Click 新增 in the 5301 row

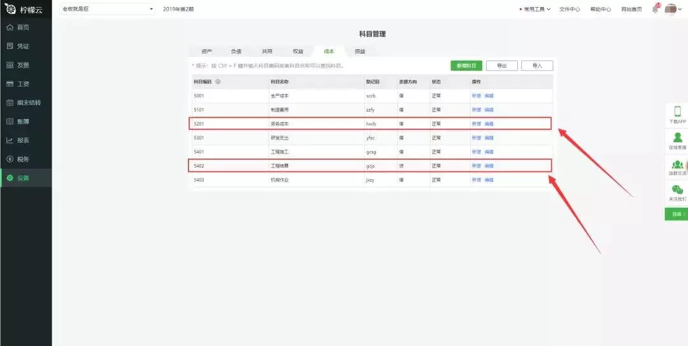[476, 138]
